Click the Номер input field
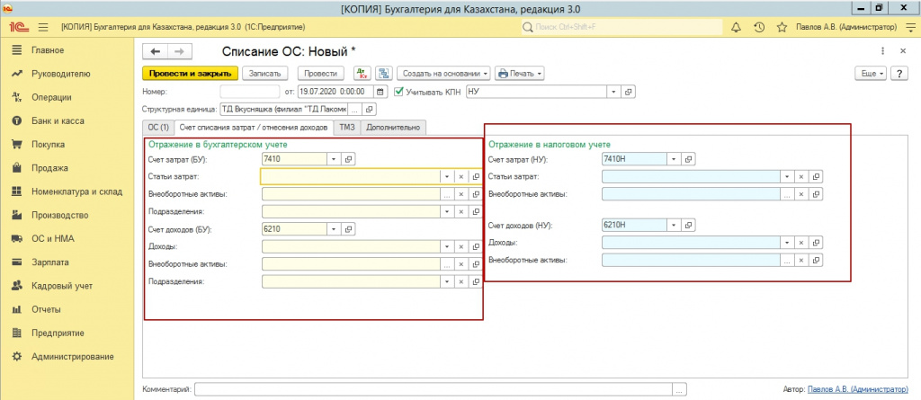The width and height of the screenshot is (921, 400). pos(250,92)
